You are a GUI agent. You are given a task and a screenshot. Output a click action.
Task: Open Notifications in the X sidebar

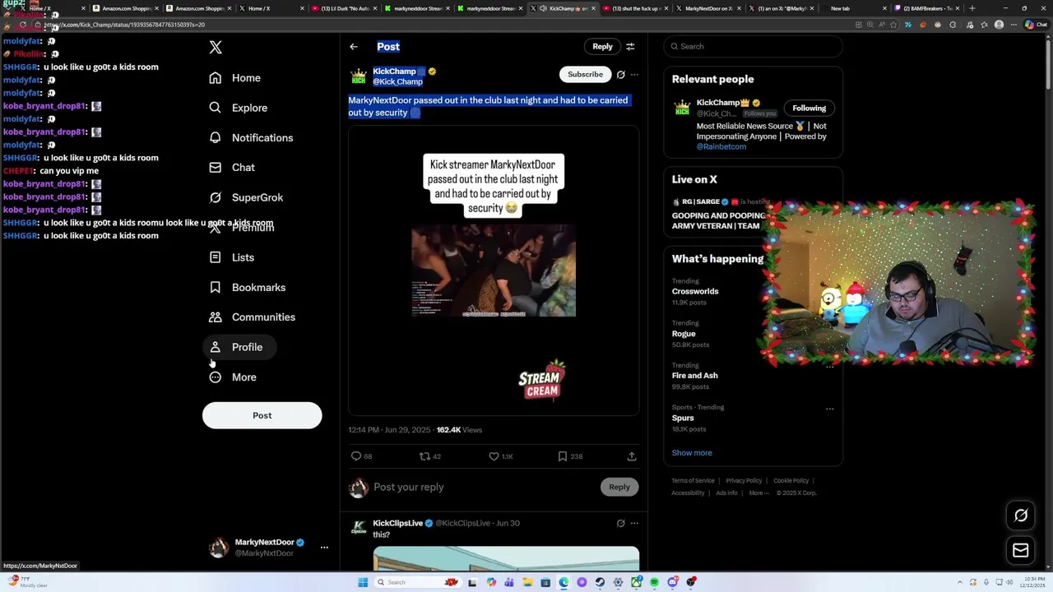click(x=252, y=138)
